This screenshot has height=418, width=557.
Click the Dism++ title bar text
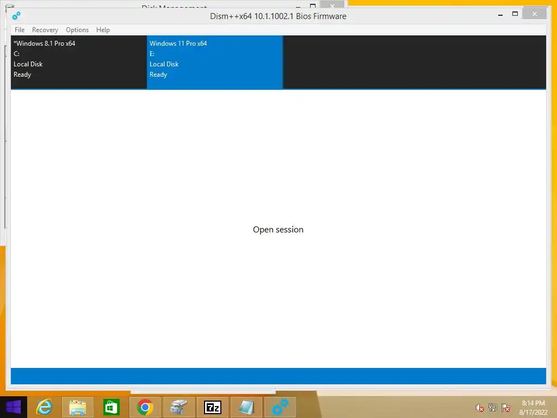278,16
